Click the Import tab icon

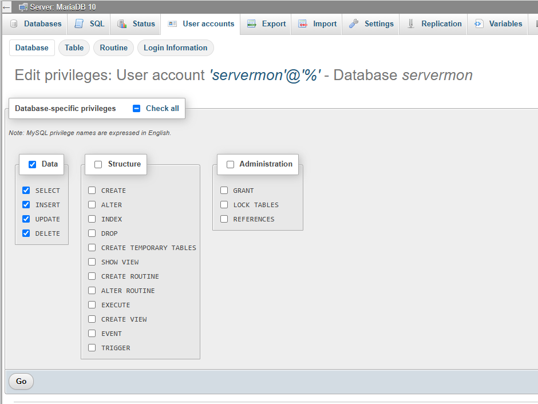302,23
